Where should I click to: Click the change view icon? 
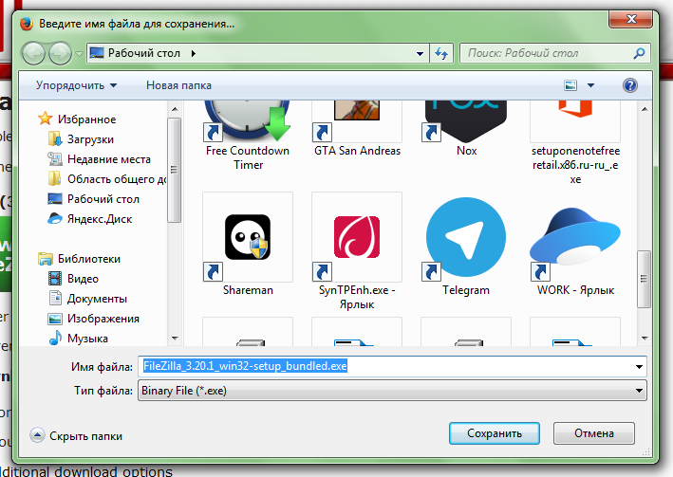[570, 85]
